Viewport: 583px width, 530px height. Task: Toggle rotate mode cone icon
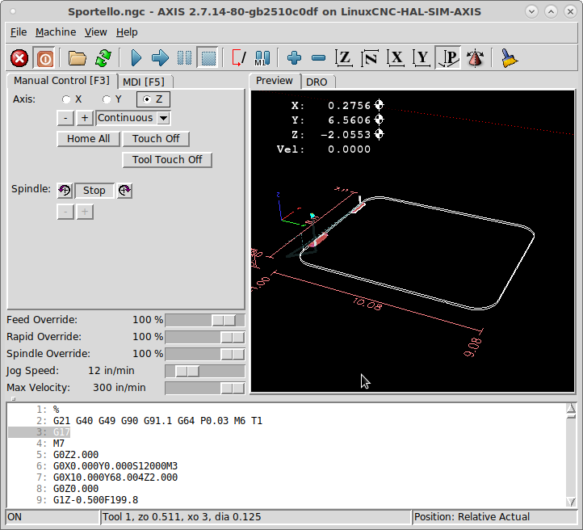(x=475, y=58)
